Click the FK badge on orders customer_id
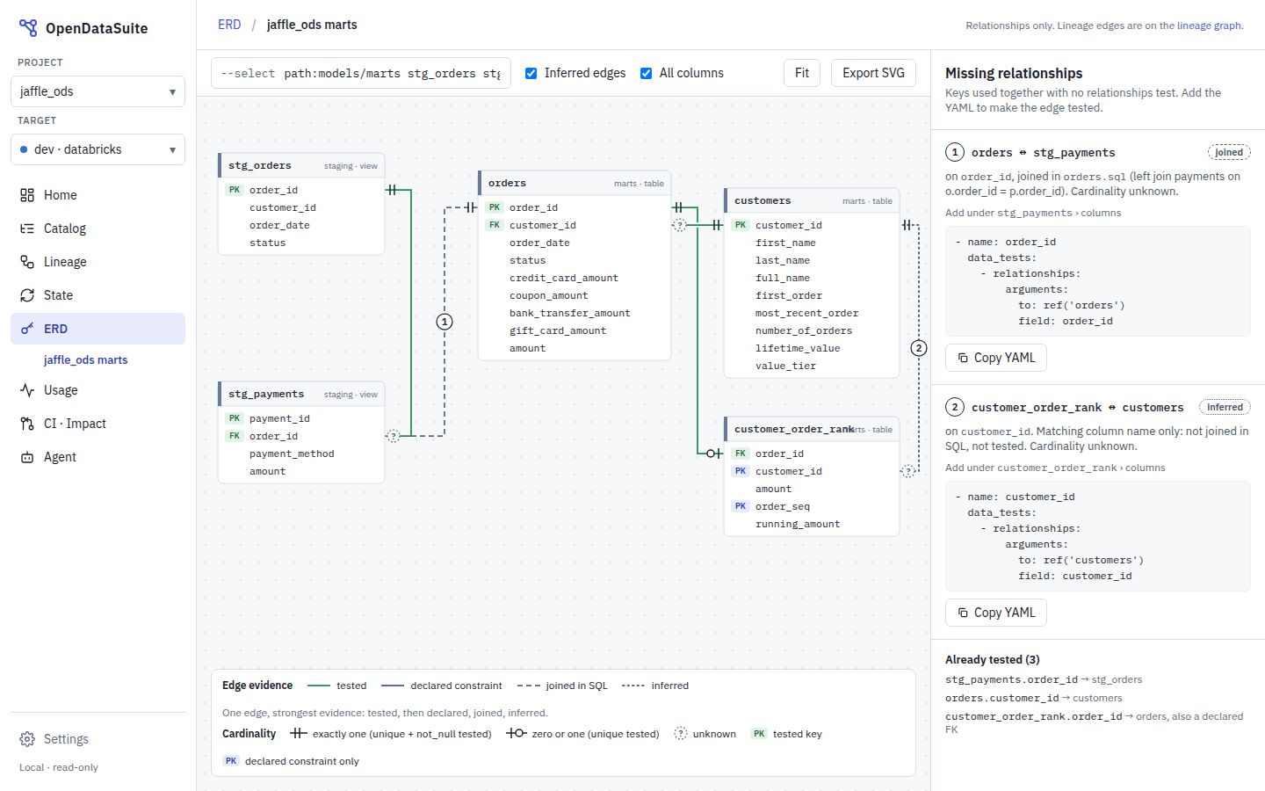Image resolution: width=1265 pixels, height=791 pixels. pos(495,225)
